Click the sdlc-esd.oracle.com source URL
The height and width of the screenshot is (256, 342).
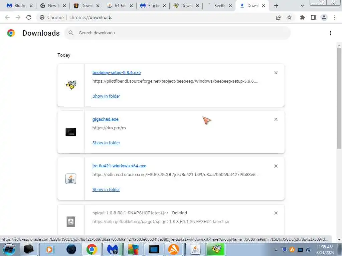click(175, 175)
